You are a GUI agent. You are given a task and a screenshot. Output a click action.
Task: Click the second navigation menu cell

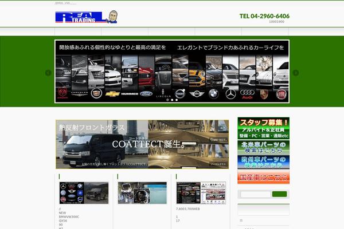tap(125, 31)
